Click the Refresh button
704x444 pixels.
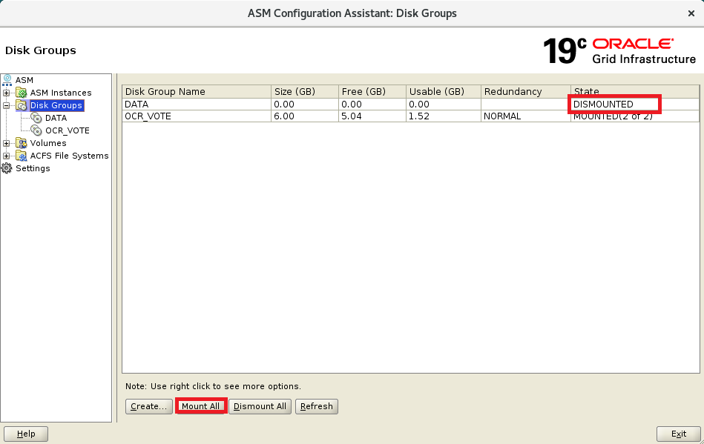317,406
